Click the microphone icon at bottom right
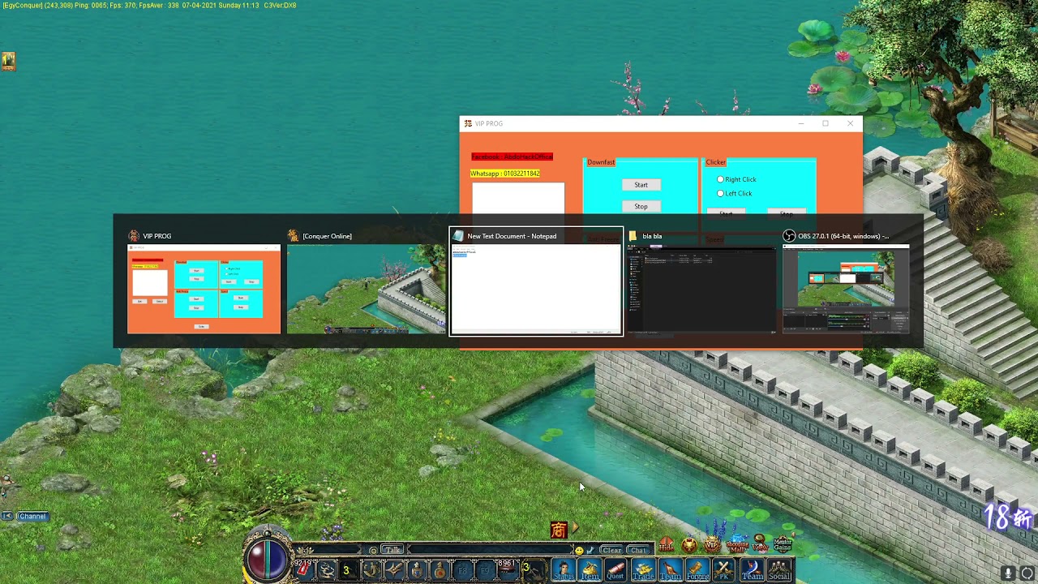 click(1008, 573)
